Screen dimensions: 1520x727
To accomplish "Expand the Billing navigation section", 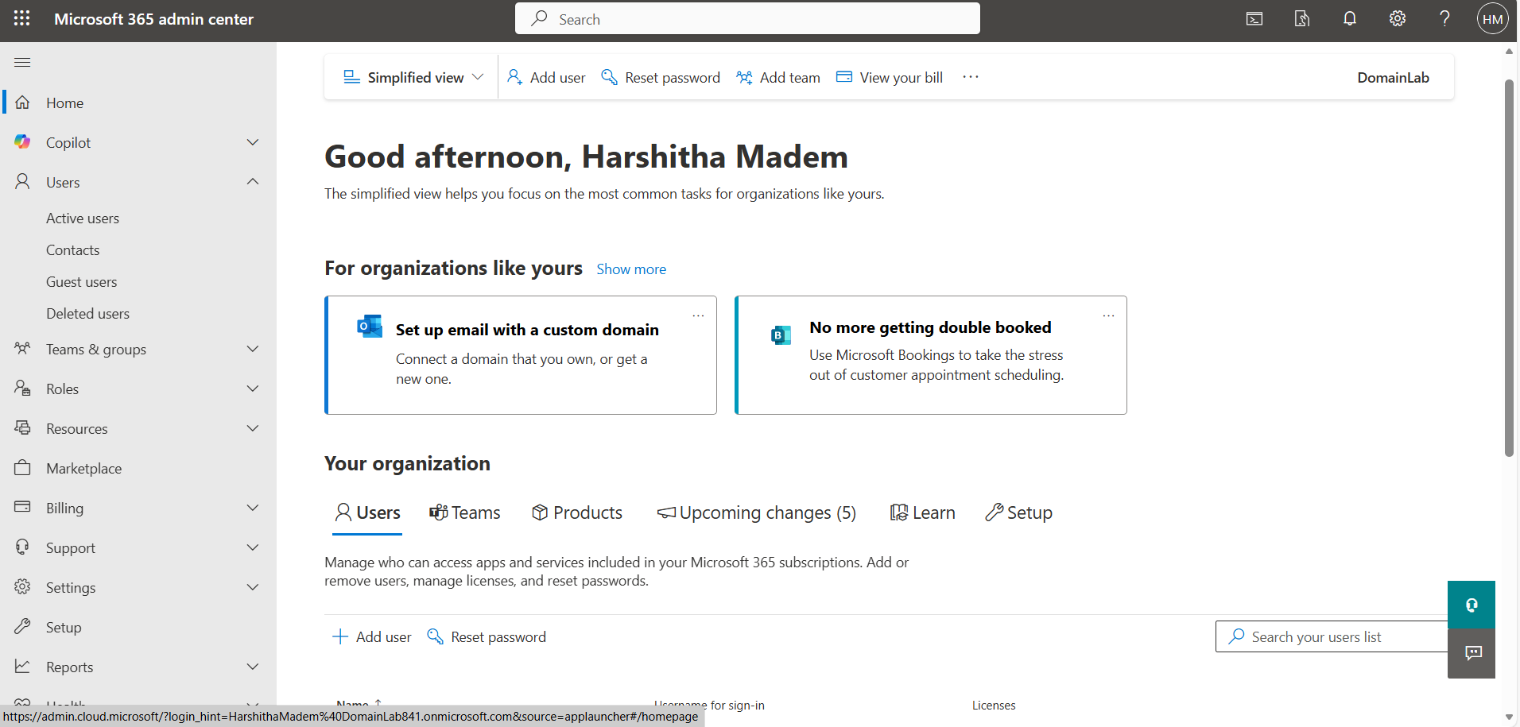I will (253, 508).
